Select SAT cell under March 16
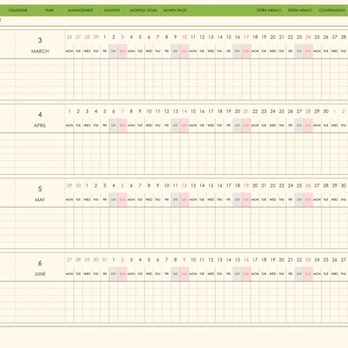Screen dimensions: 348x348 (237, 51)
